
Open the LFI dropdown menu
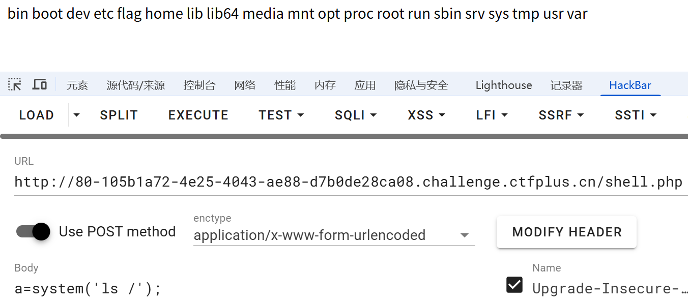492,115
